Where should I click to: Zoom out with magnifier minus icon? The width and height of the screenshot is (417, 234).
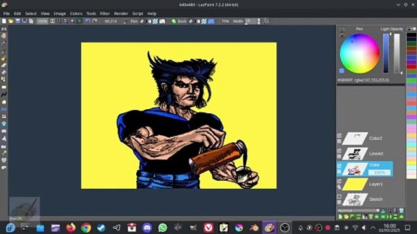[x=65, y=21]
